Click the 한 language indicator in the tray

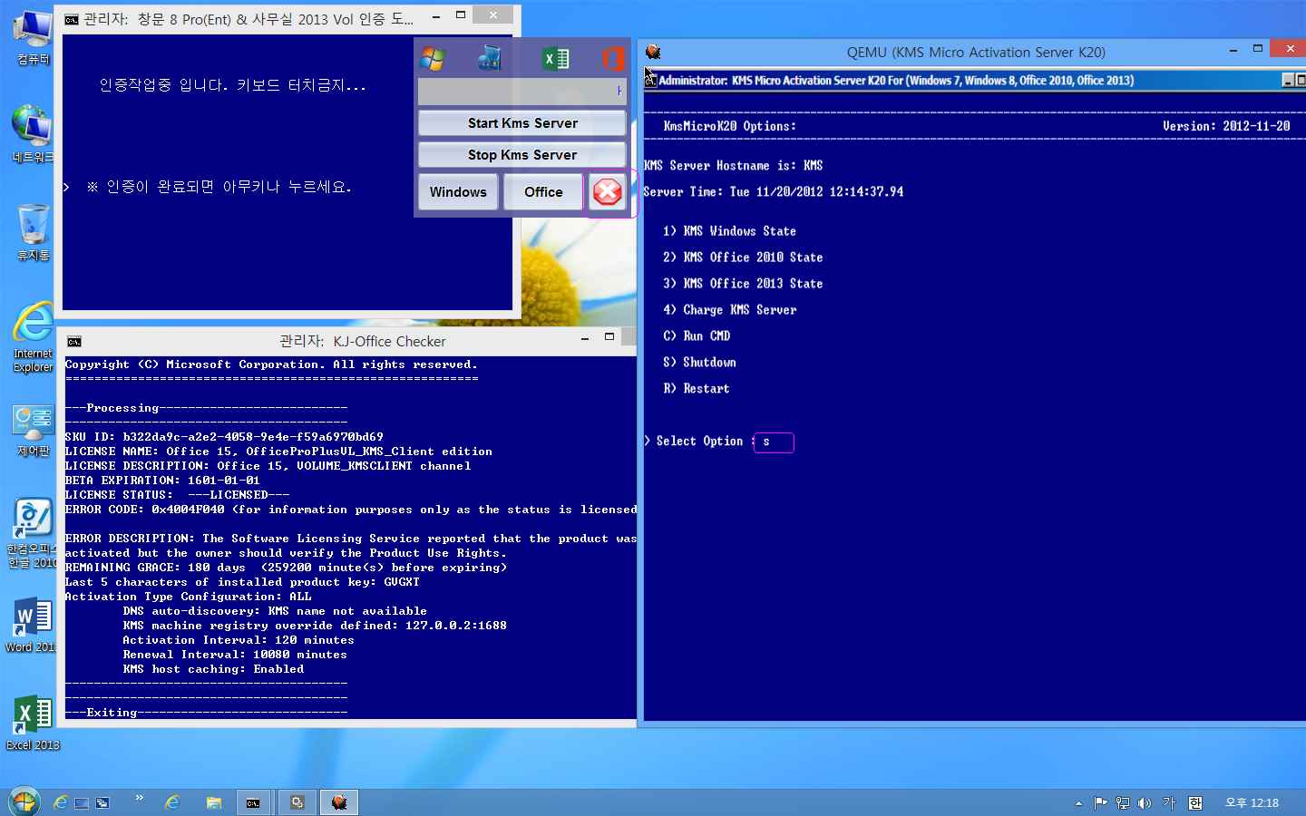click(1195, 802)
